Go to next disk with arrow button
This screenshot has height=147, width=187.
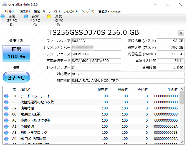coord(181,33)
